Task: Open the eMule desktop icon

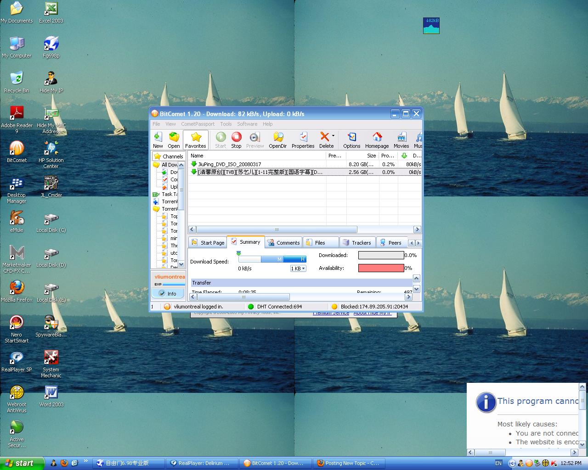Action: tap(17, 222)
